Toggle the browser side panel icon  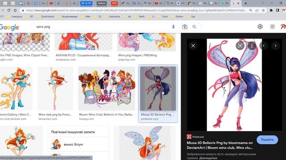(x=278, y=10)
